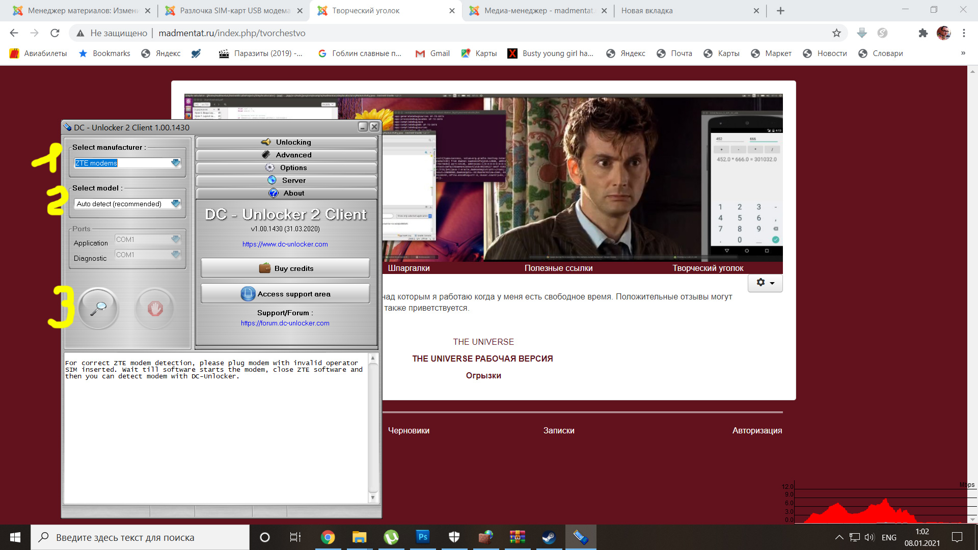Click the browser back arrow

[14, 33]
